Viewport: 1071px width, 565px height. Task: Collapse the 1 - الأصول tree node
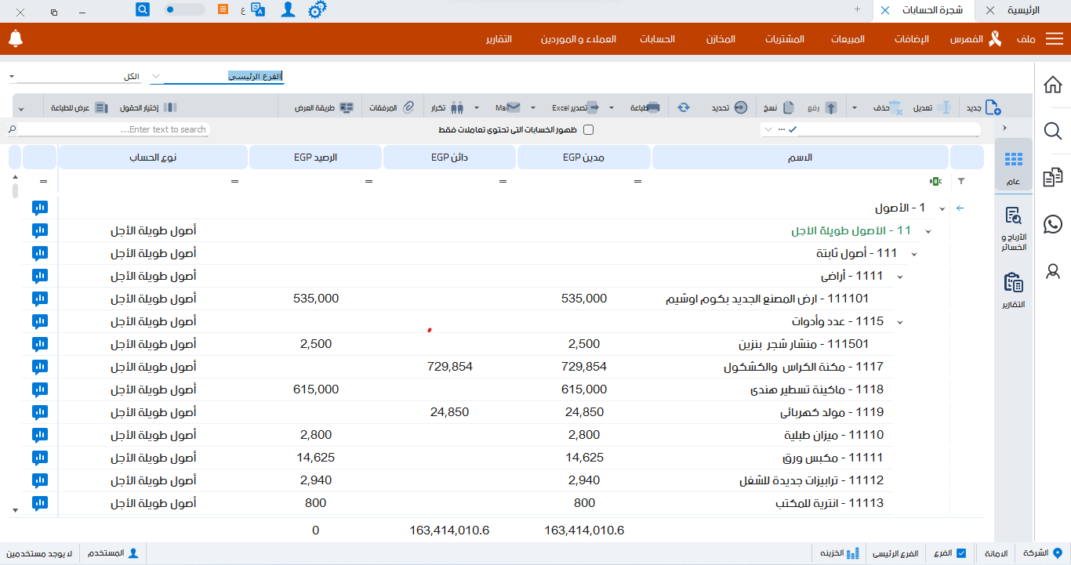point(944,208)
